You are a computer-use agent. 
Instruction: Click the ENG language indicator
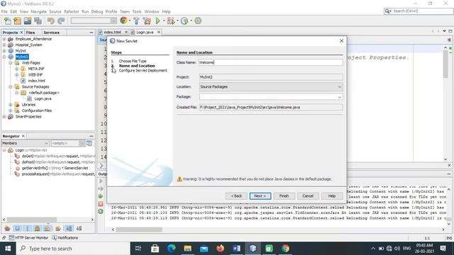[x=406, y=249]
